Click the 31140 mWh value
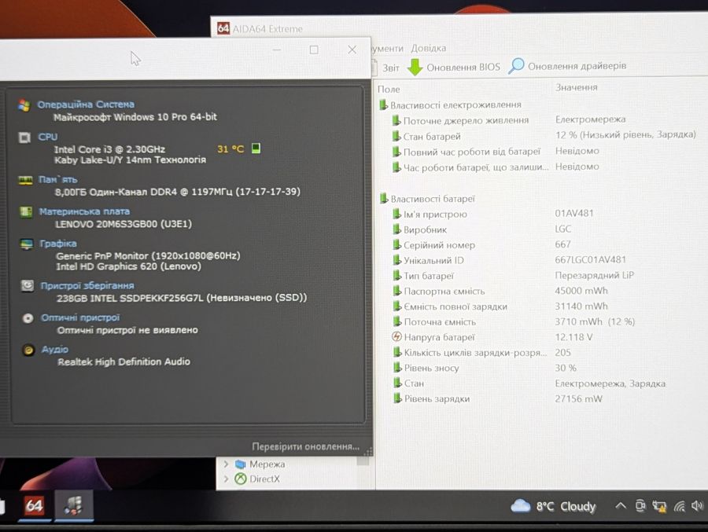The width and height of the screenshot is (708, 532). point(581,306)
